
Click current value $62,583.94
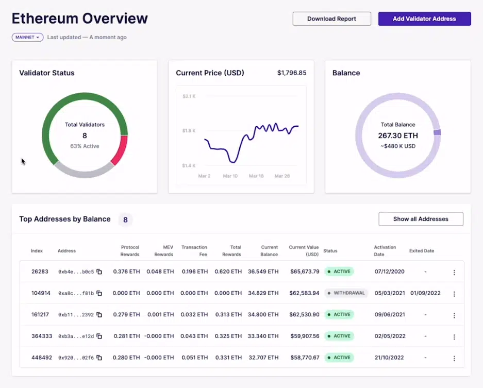[304, 293]
